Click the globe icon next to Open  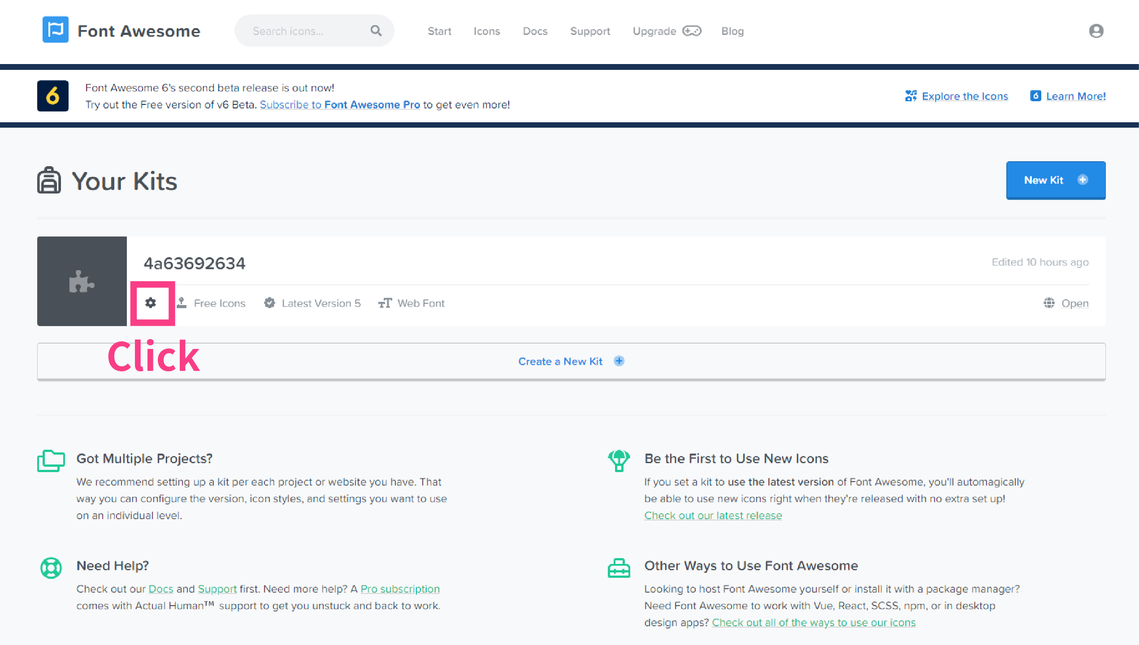click(x=1049, y=303)
